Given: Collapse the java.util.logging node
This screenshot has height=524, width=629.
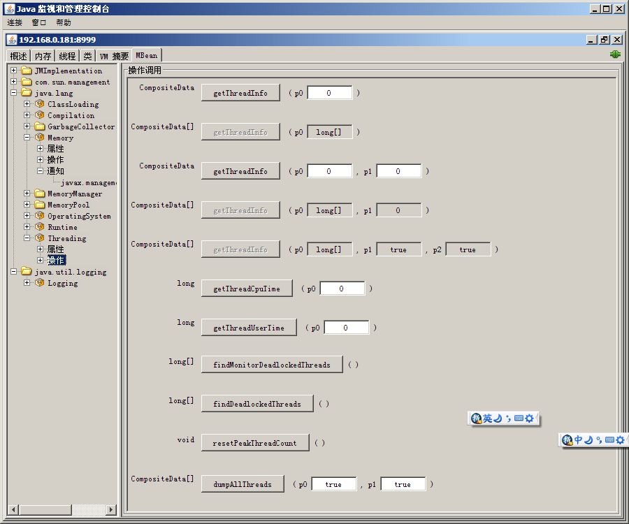Looking at the screenshot, I should click(x=14, y=272).
